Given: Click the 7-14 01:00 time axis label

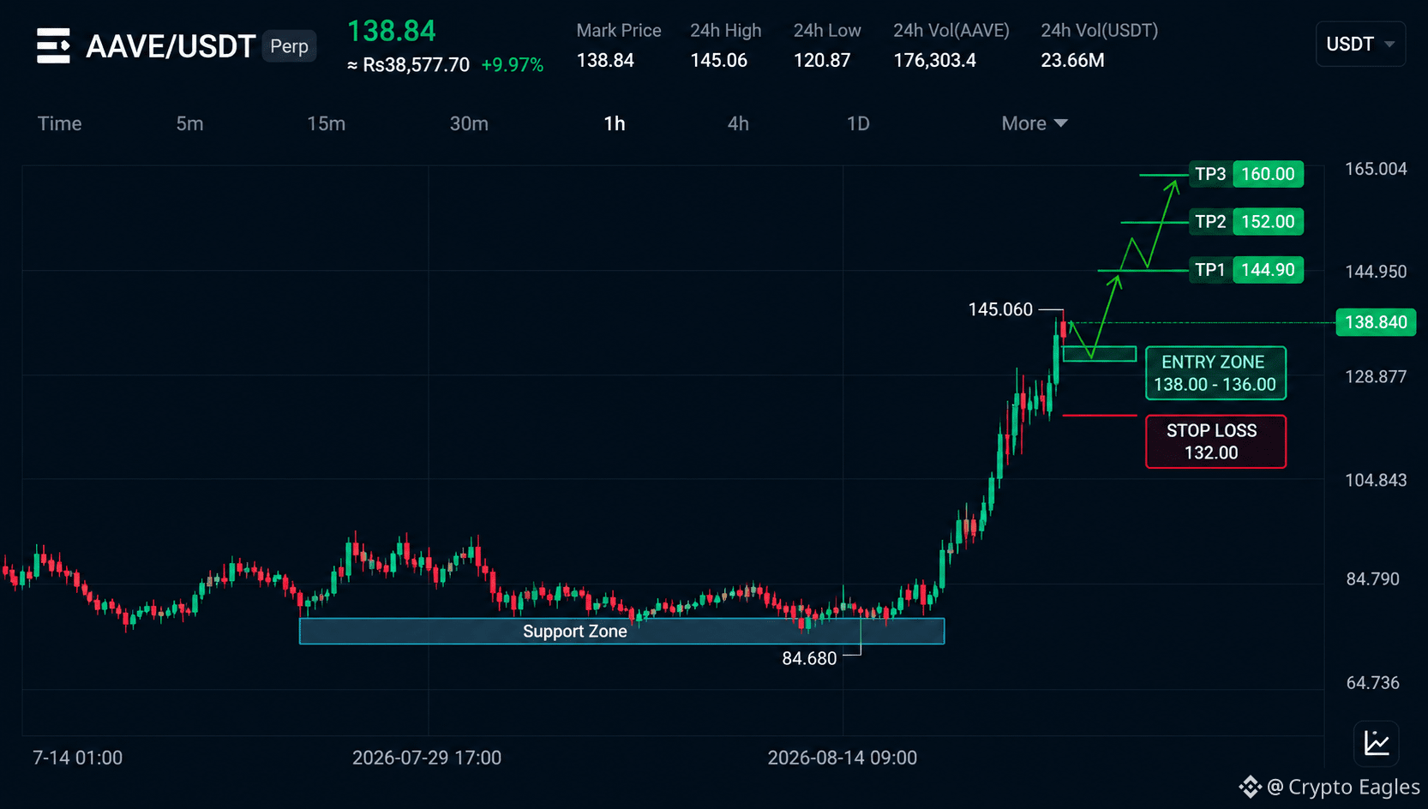Looking at the screenshot, I should 77,758.
